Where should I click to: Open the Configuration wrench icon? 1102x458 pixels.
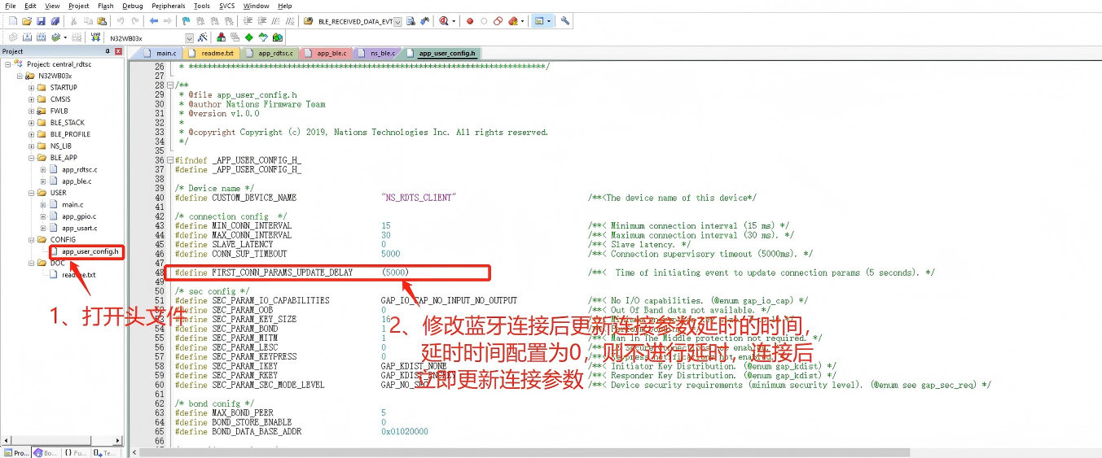coord(565,21)
